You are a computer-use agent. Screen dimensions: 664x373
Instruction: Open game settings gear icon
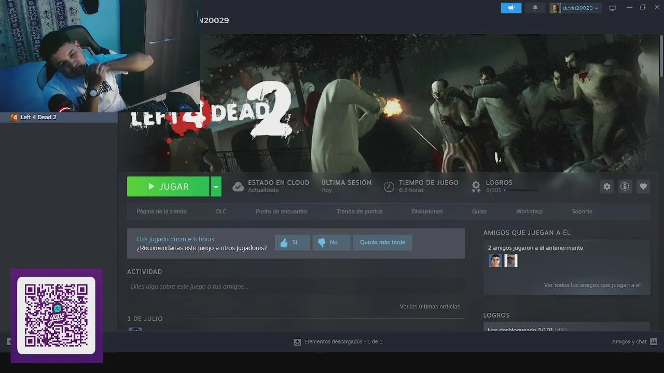[x=607, y=187]
